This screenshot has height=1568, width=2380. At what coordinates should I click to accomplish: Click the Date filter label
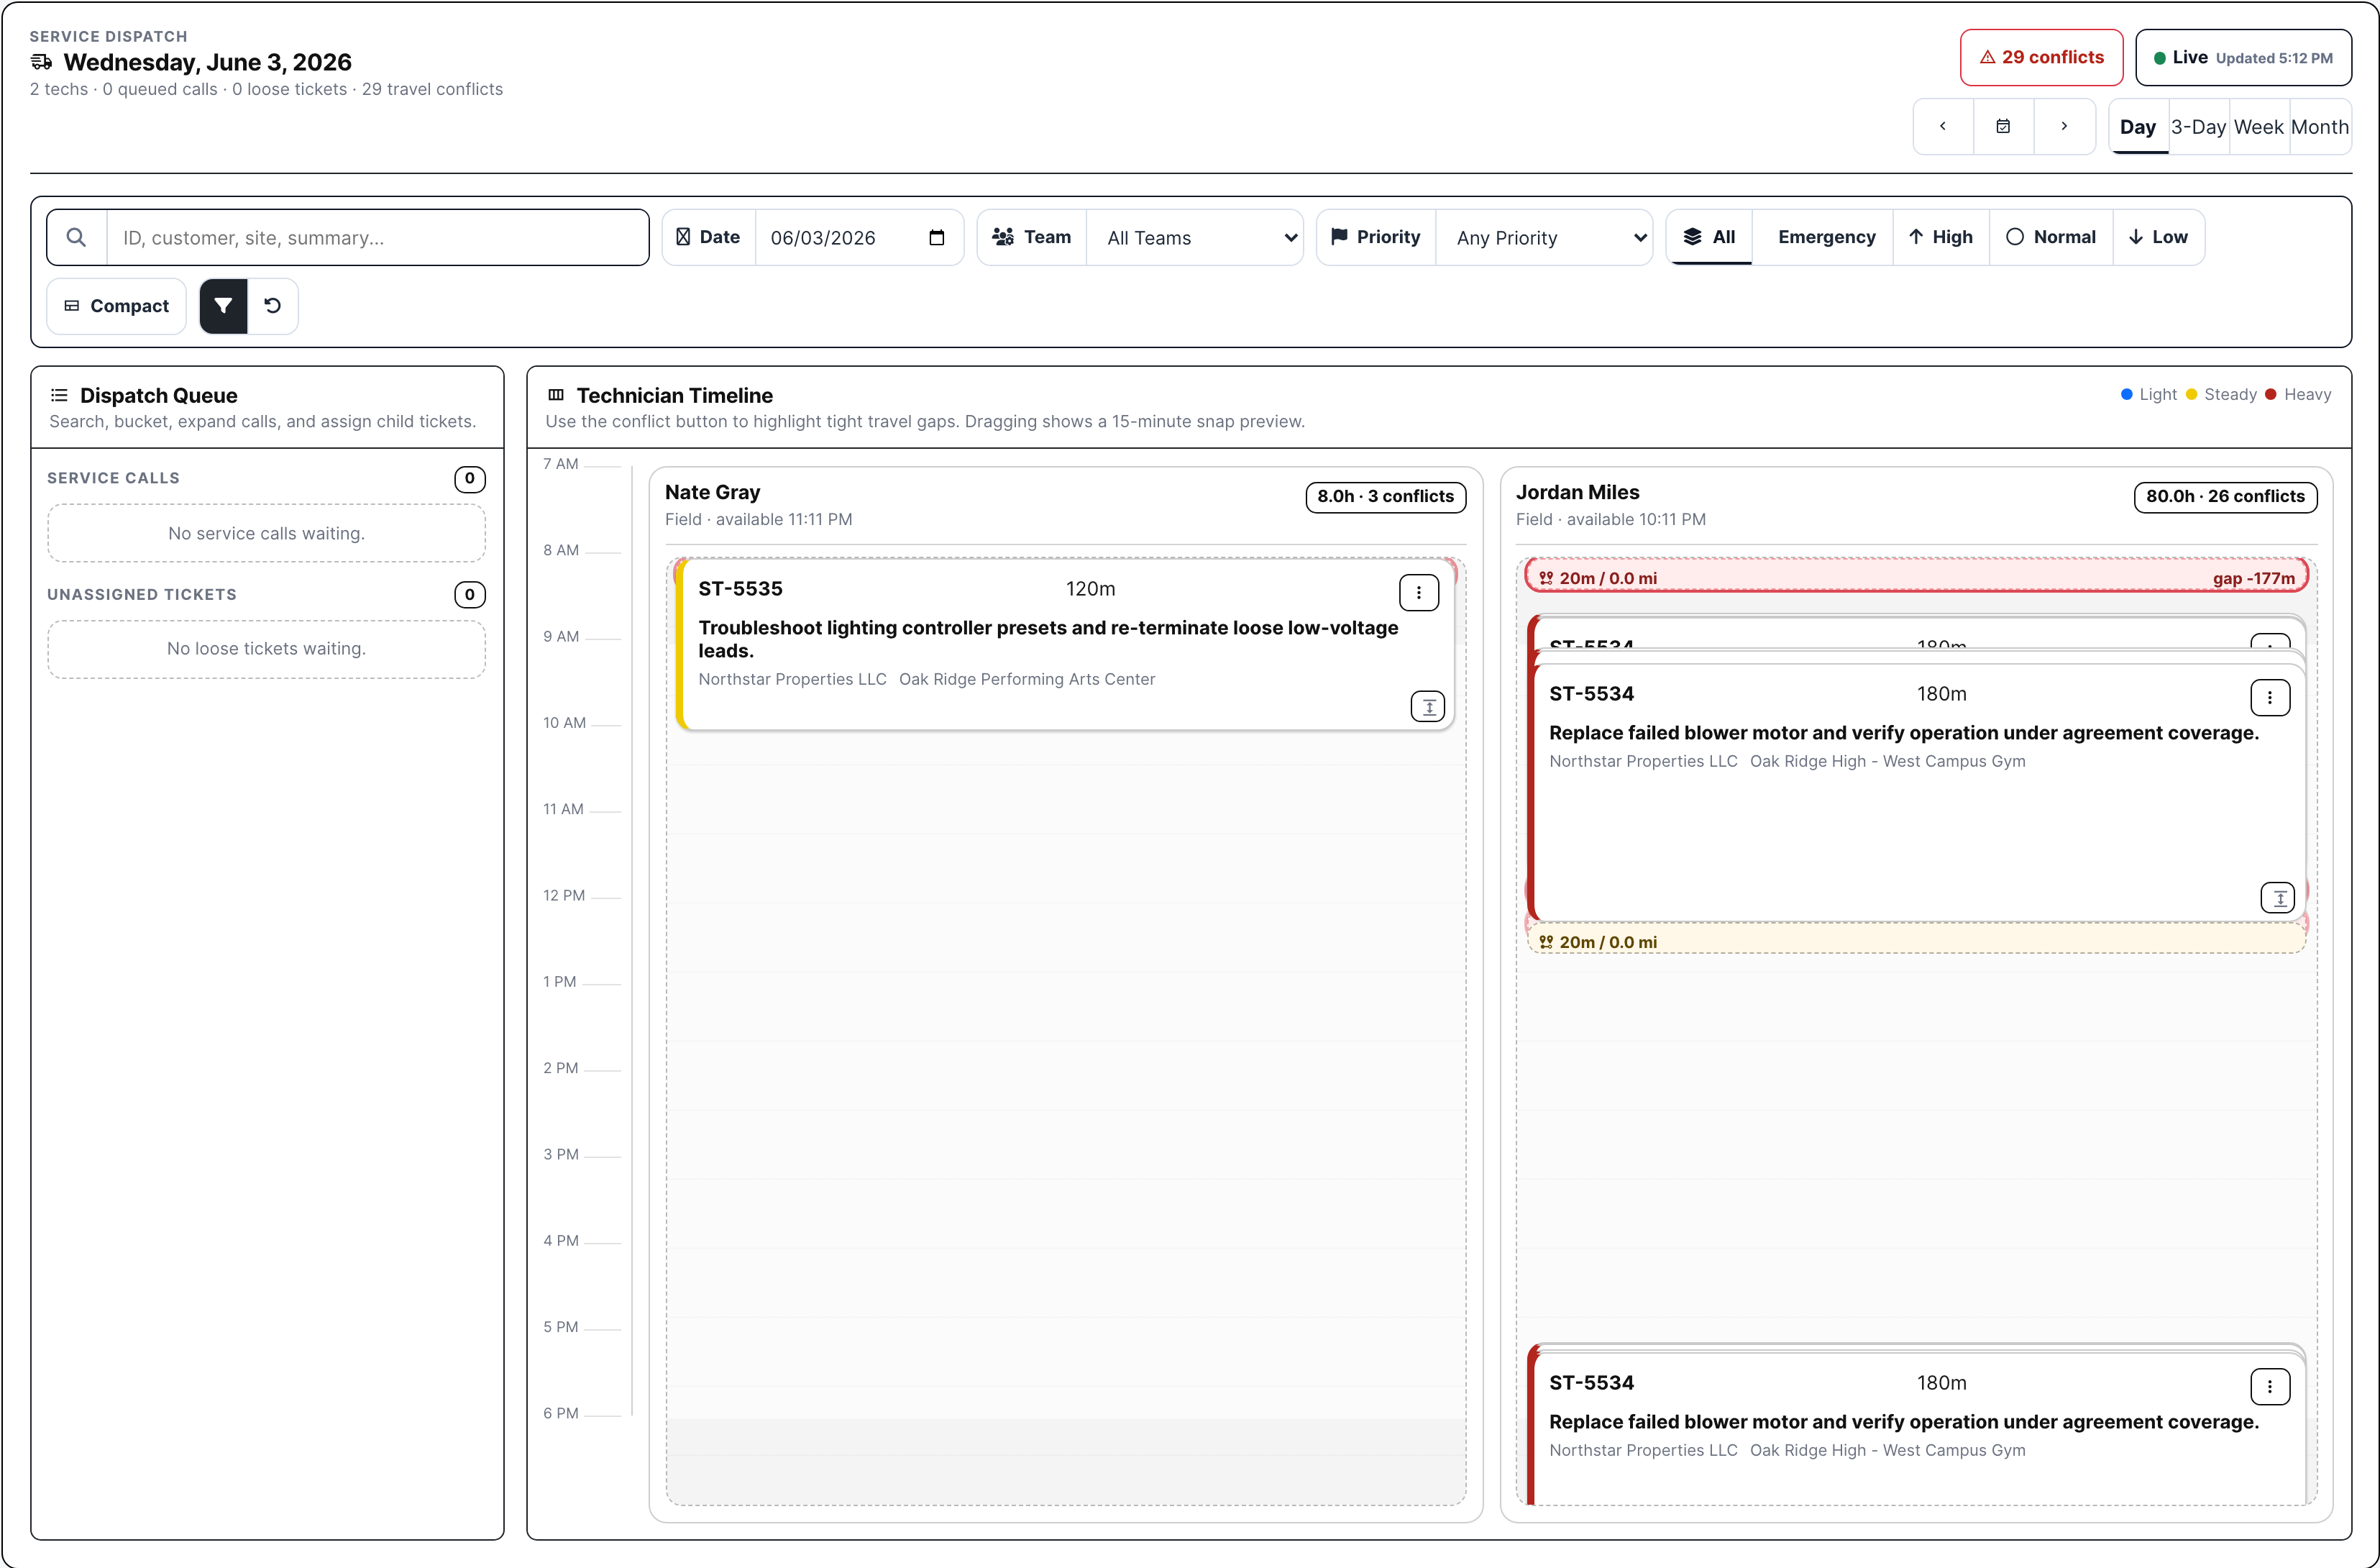pyautogui.click(x=709, y=237)
